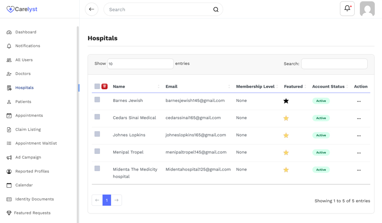Select the Midenta The Medicity checkbox
This screenshot has width=382, height=223.
(97, 169)
